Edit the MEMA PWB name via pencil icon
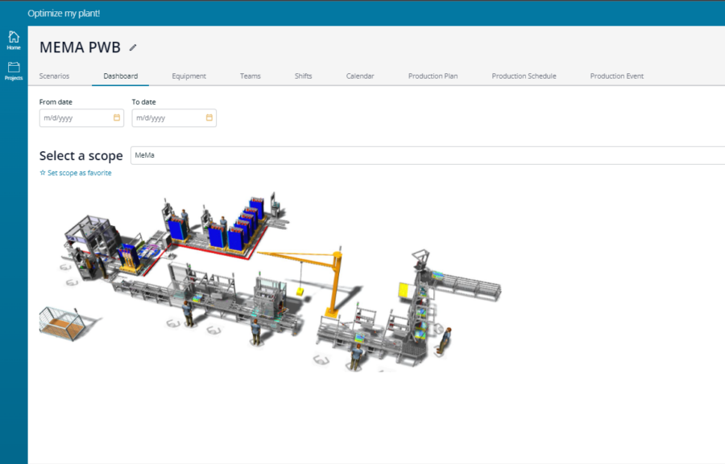This screenshot has width=725, height=464. 134,47
